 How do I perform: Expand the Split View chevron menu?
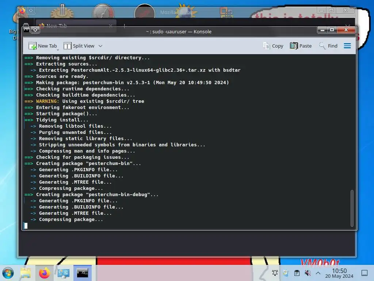pos(100,46)
